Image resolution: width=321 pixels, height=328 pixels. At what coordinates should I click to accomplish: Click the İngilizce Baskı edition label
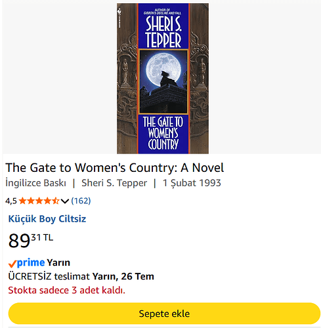tap(35, 183)
